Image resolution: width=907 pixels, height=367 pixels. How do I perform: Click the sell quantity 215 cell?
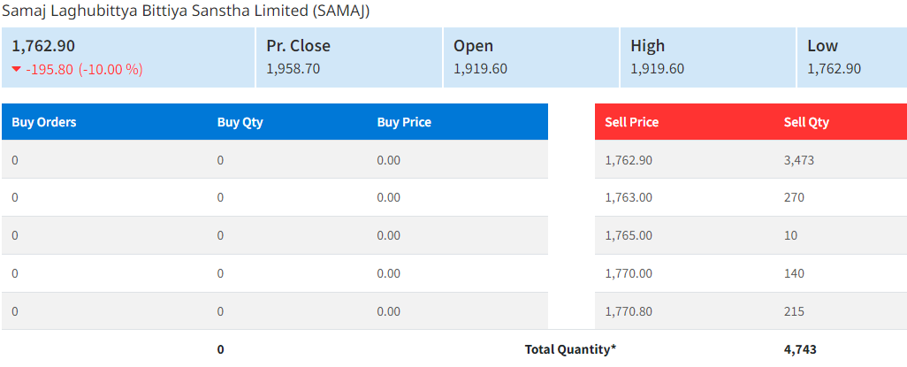pyautogui.click(x=794, y=311)
